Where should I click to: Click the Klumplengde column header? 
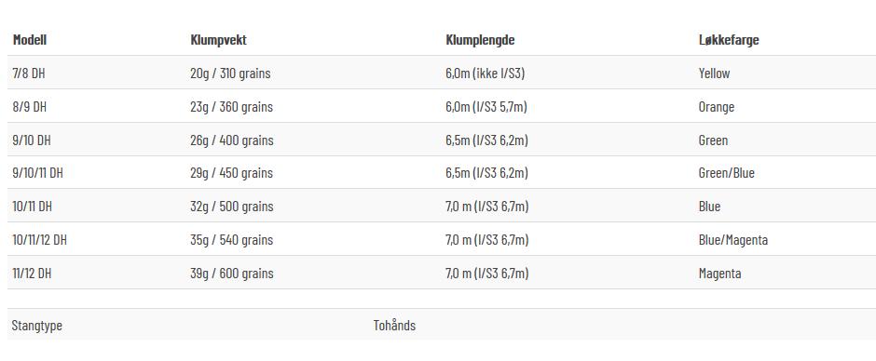tap(481, 40)
